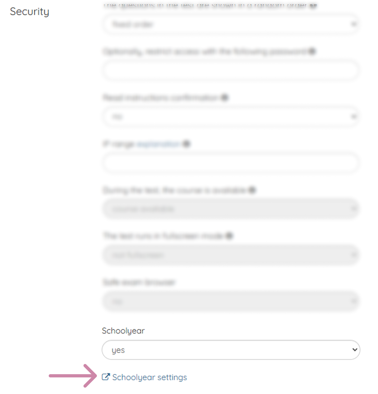Image resolution: width=378 pixels, height=394 pixels.
Task: Open the question order dropdown
Action: pos(231,24)
